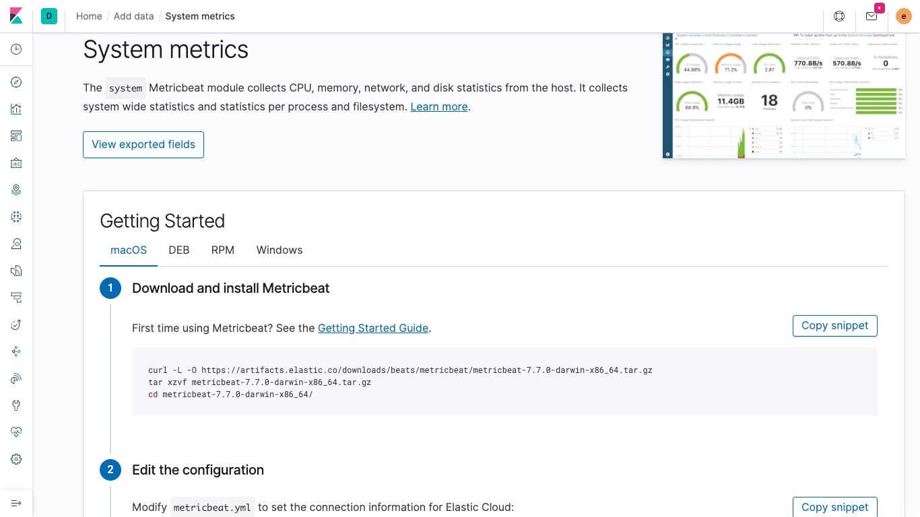This screenshot has height=517, width=920.
Task: Copy snippet for Download and install step
Action: [x=835, y=326]
